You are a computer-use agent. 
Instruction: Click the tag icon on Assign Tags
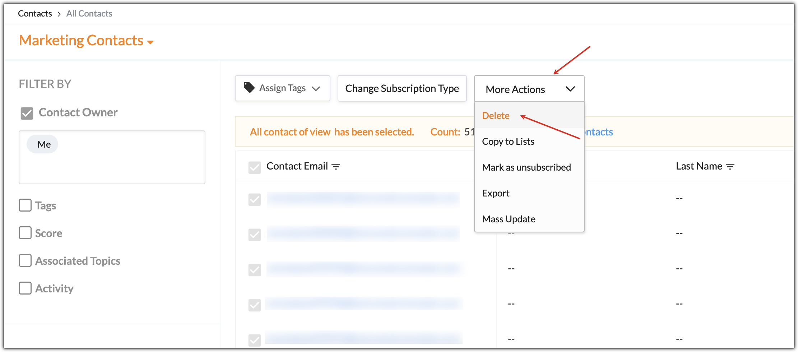coord(249,87)
